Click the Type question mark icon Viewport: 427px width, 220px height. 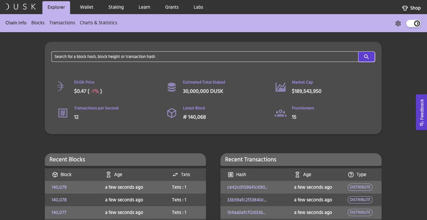point(351,175)
